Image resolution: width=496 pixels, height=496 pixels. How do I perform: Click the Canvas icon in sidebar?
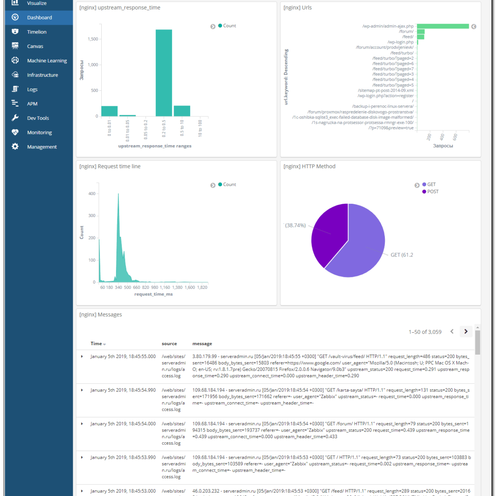pos(15,46)
